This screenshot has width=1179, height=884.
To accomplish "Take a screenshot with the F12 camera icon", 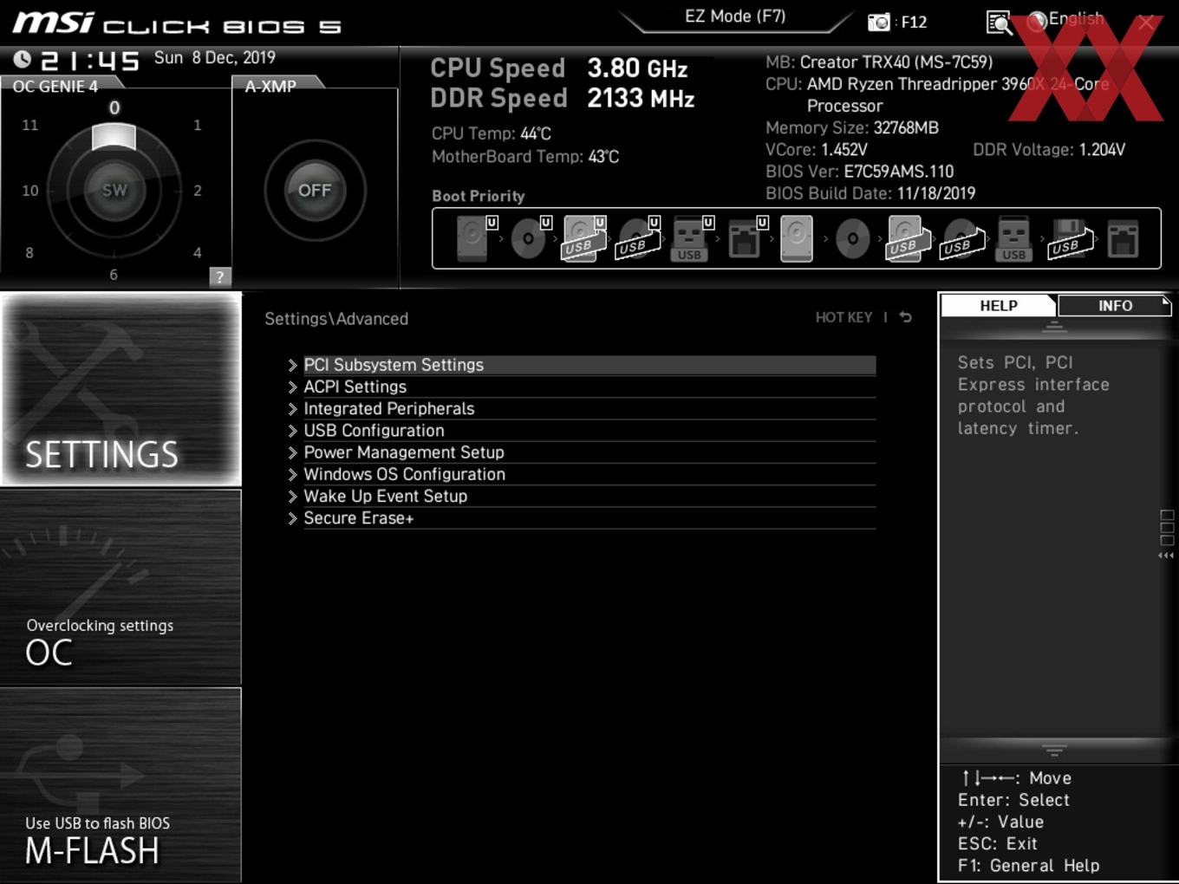I will point(879,22).
